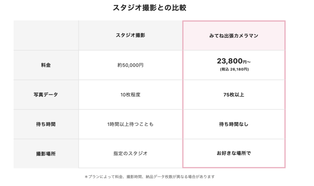
Task: Click the 75枚以上 cell
Action: [x=234, y=95]
